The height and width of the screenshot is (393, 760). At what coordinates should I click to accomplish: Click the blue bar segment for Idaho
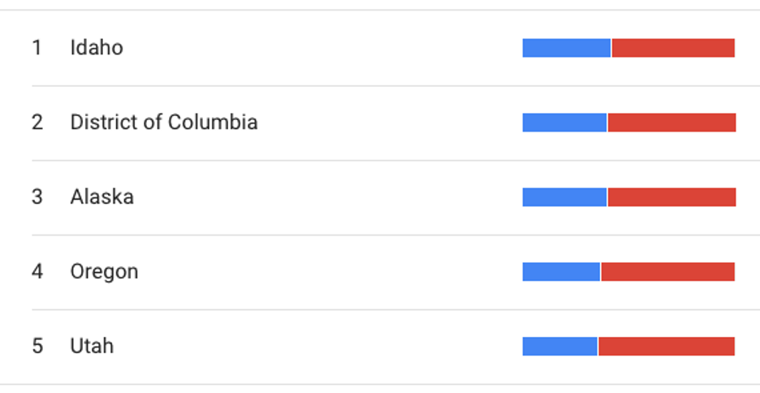coord(566,48)
